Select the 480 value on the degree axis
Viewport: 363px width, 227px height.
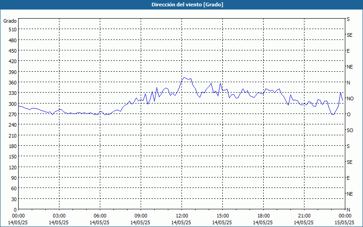[x=13, y=40]
